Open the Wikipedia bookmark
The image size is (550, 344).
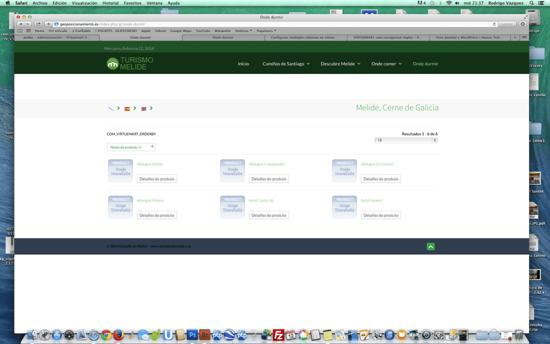(x=222, y=31)
